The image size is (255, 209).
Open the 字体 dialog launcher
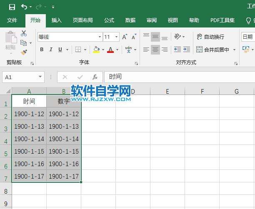136,64
